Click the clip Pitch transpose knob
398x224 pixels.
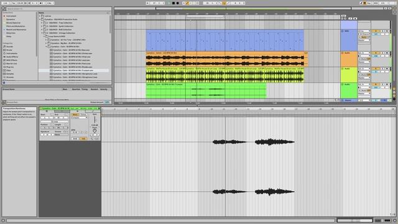(95, 131)
